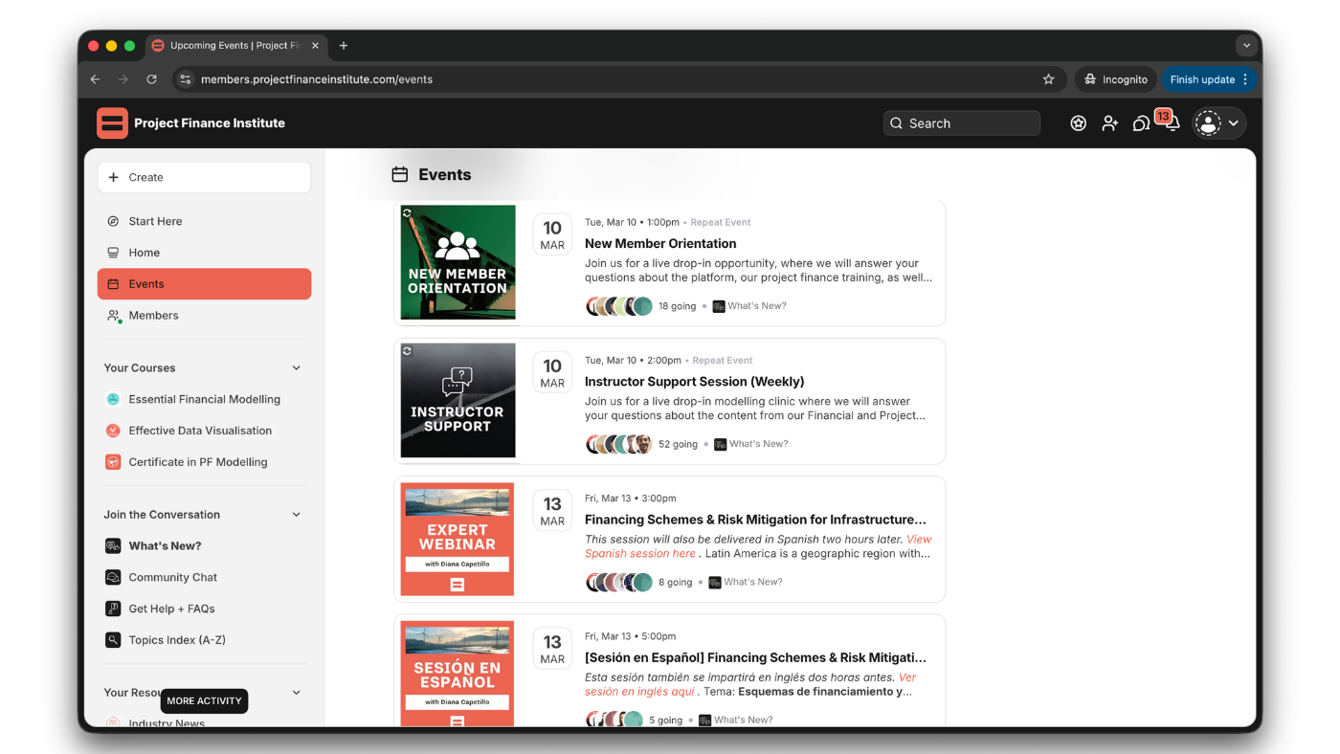Image resolution: width=1340 pixels, height=754 pixels.
Task: Click the More Activity tooltip button
Action: tap(204, 701)
